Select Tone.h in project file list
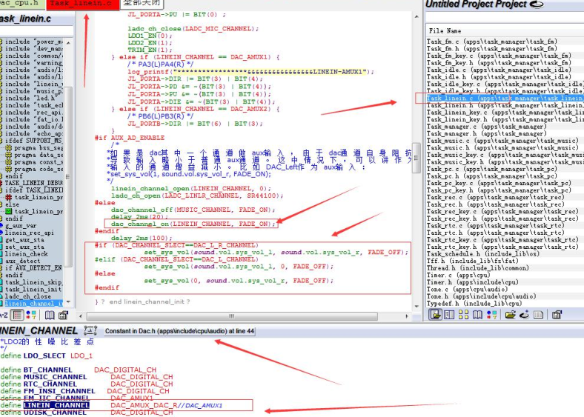This screenshot has width=584, height=417. click(505, 296)
